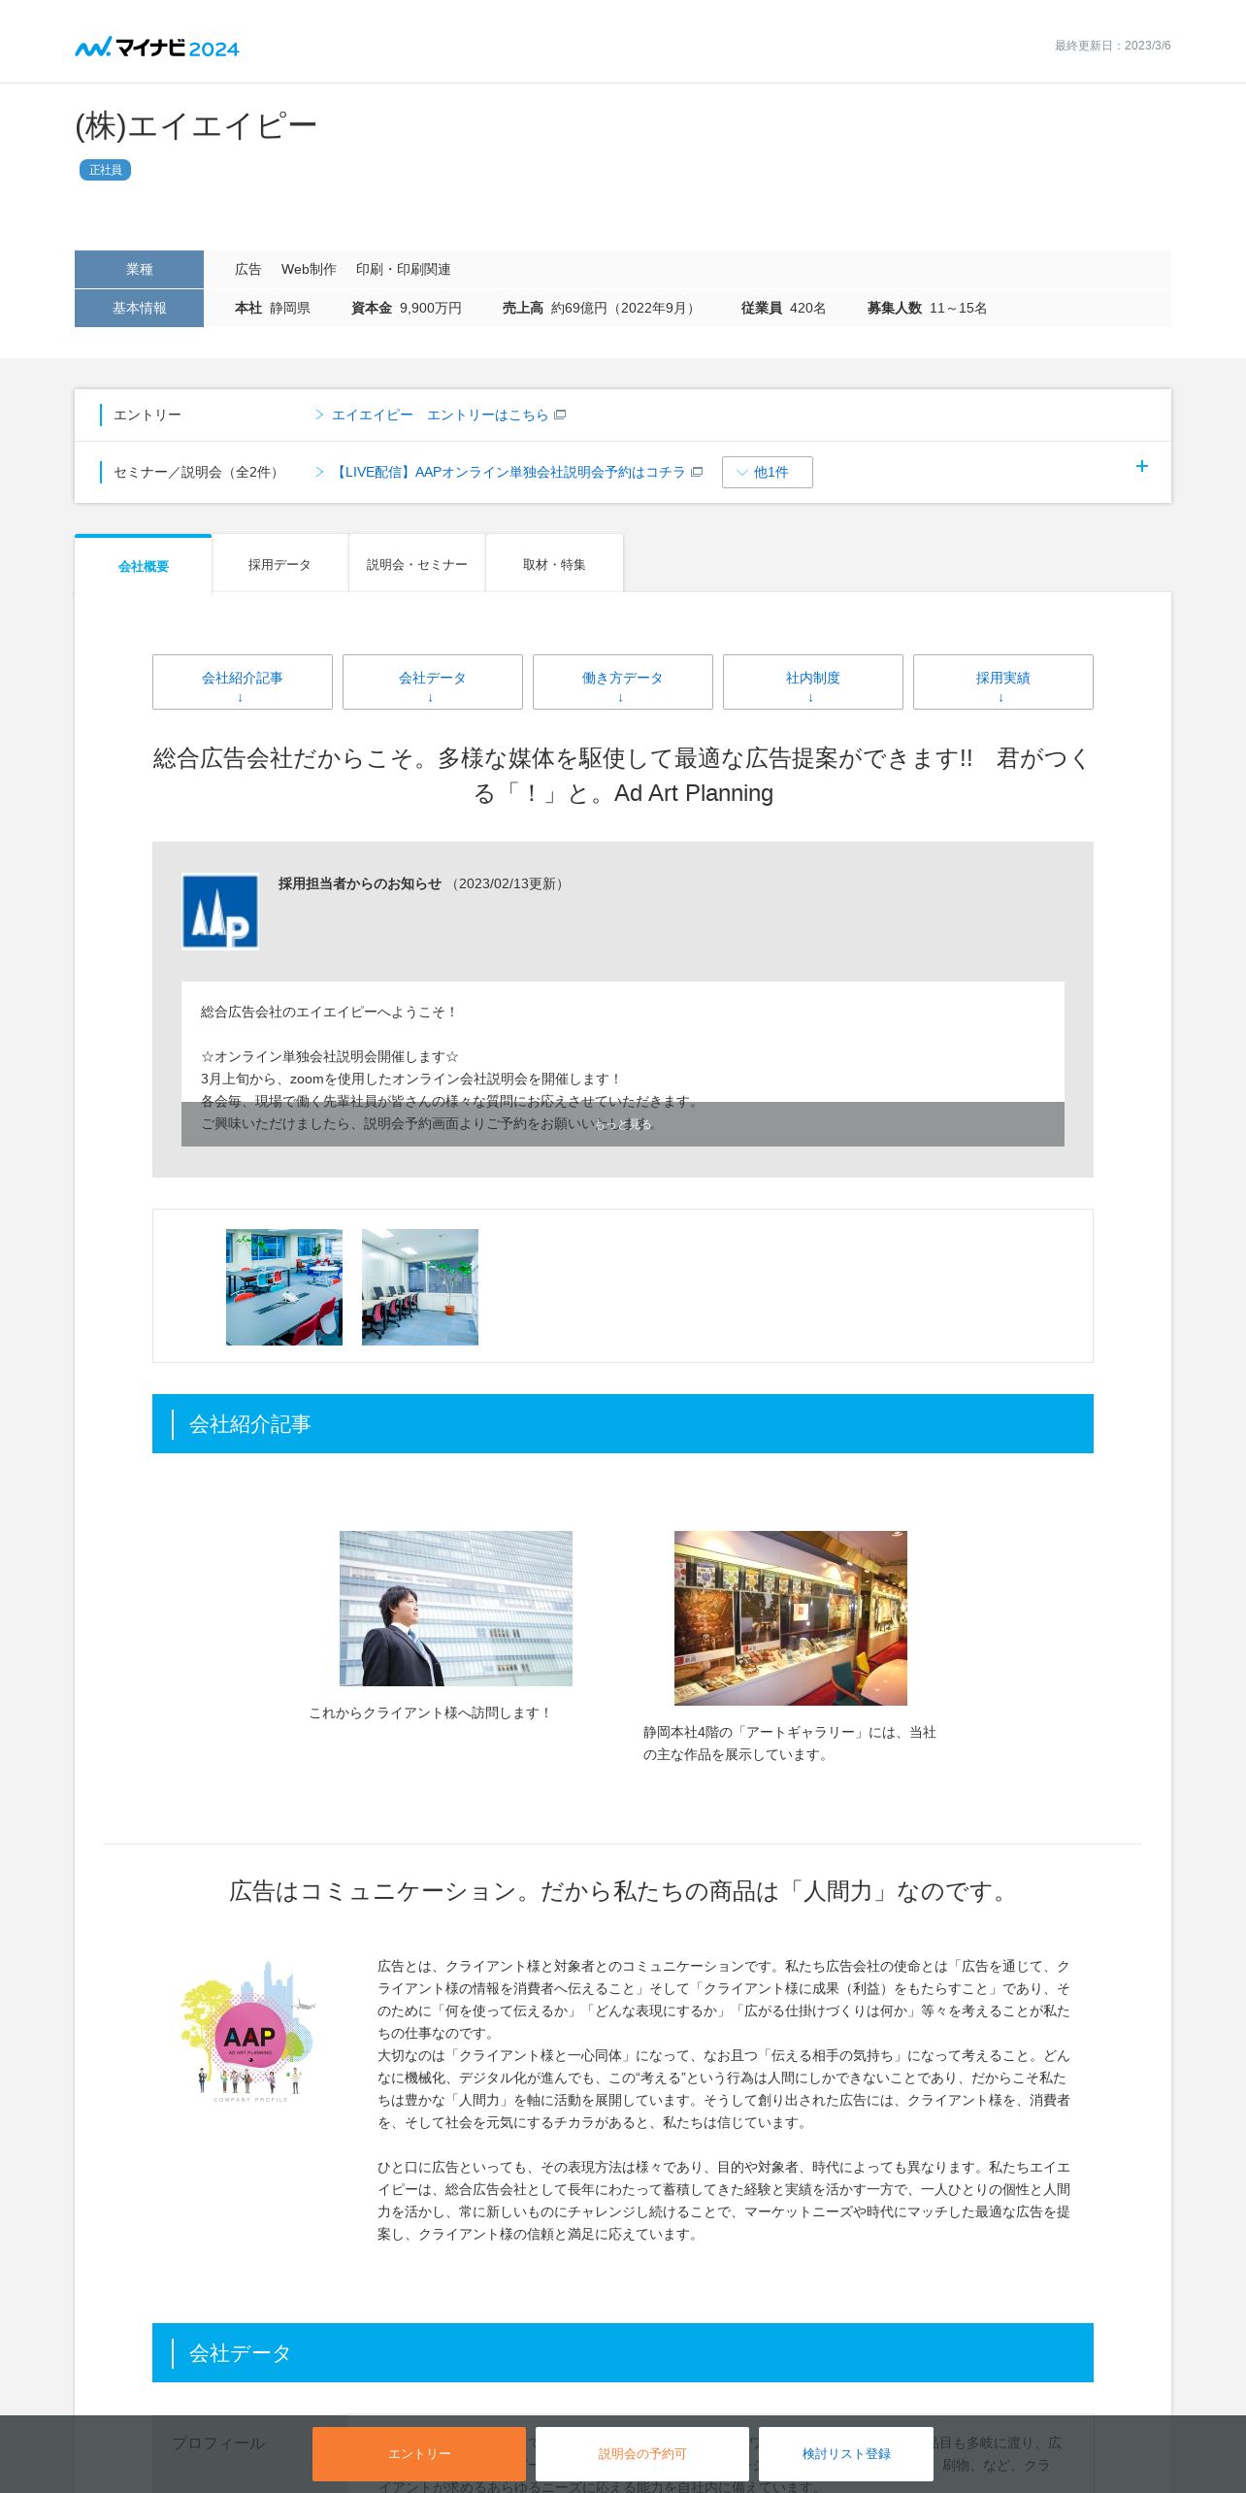Click 印刷・印刷関連 industry label
1246x2493 pixels.
point(403,269)
